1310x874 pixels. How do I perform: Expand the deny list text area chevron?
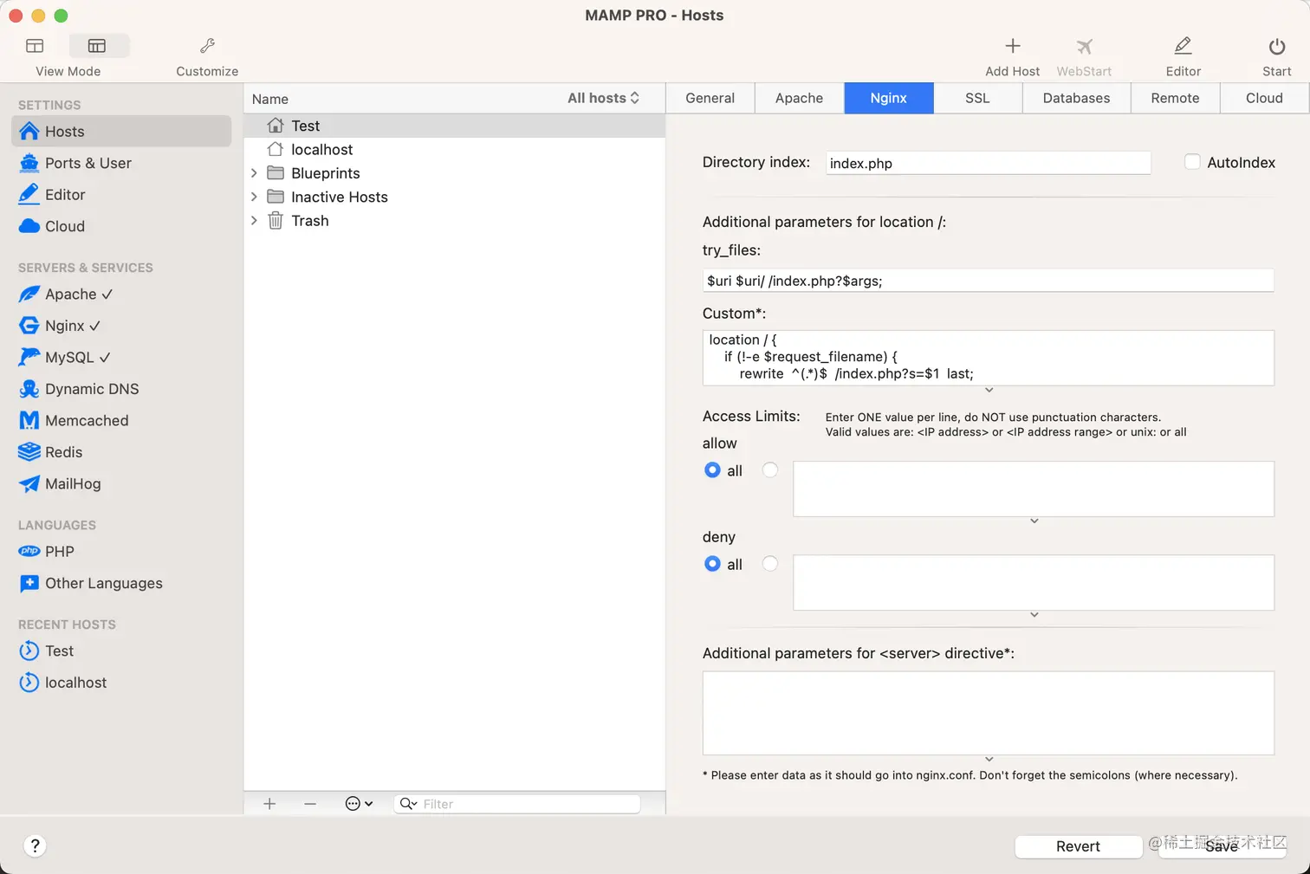click(x=1034, y=615)
